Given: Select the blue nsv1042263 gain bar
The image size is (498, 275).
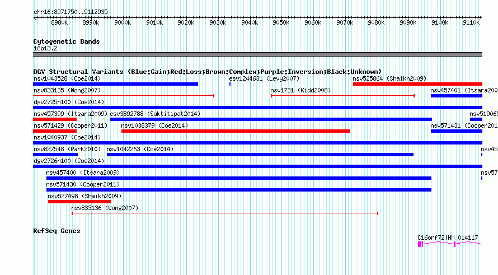Looking at the screenshot, I should (260, 155).
